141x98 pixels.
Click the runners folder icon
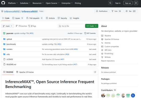point(4,49)
